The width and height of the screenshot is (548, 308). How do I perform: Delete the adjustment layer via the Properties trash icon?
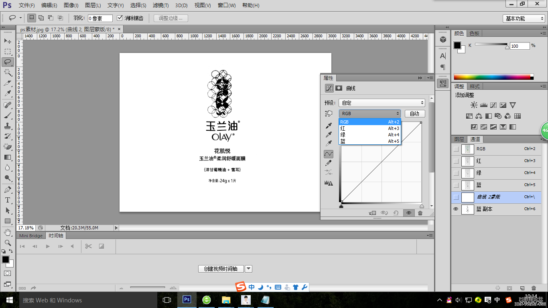pyautogui.click(x=420, y=213)
